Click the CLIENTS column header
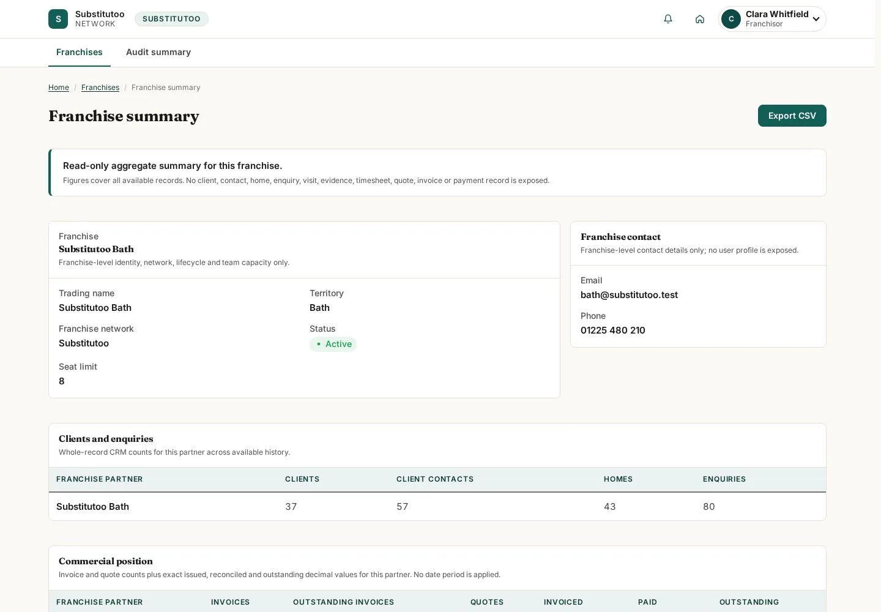 (302, 479)
